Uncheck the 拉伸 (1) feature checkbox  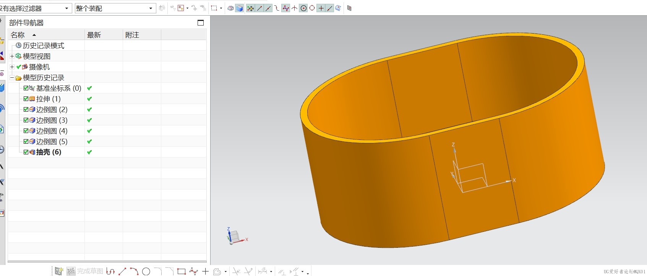26,99
